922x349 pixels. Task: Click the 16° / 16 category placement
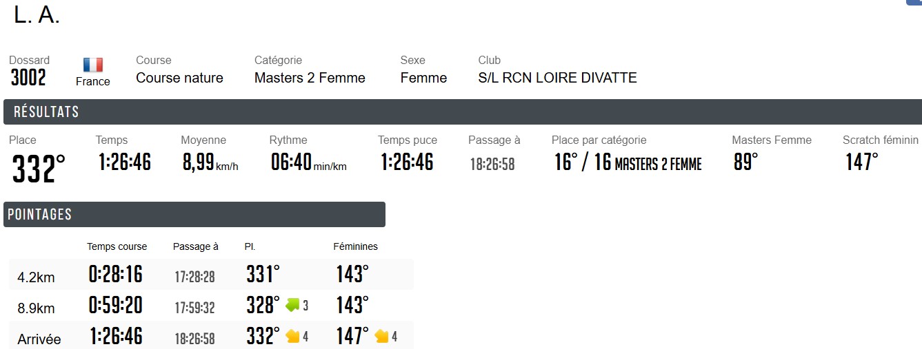click(x=627, y=163)
